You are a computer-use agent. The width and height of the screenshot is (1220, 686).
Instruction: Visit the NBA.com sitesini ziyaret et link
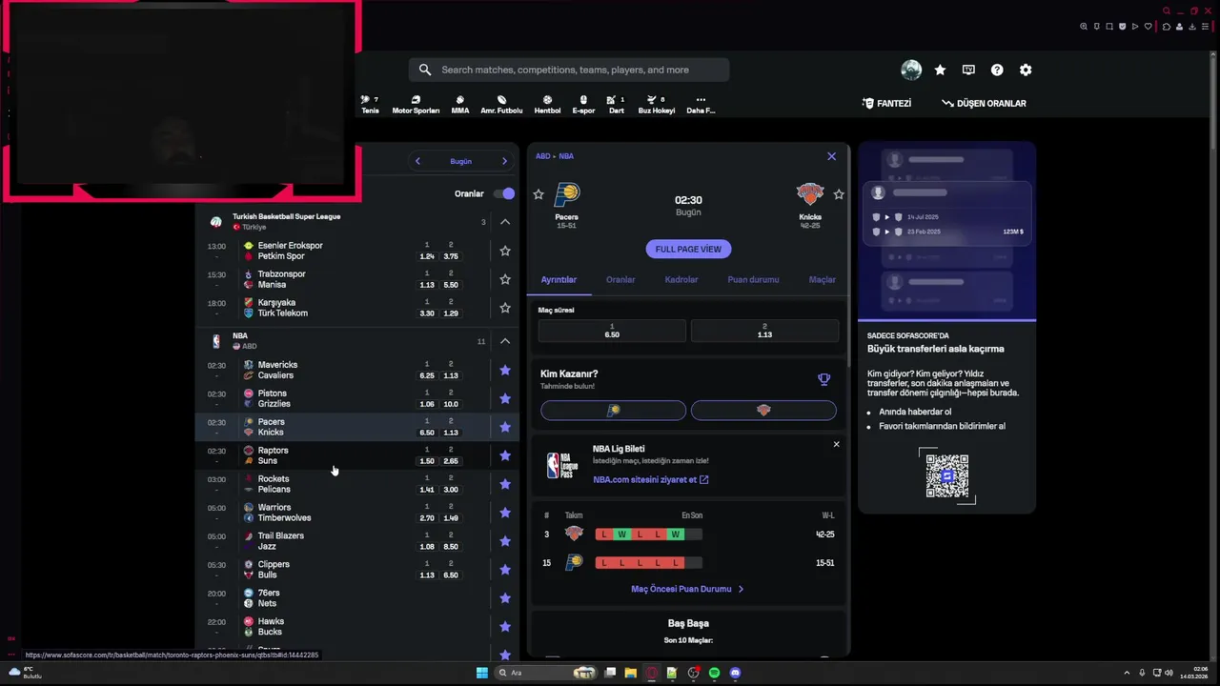[x=651, y=479]
